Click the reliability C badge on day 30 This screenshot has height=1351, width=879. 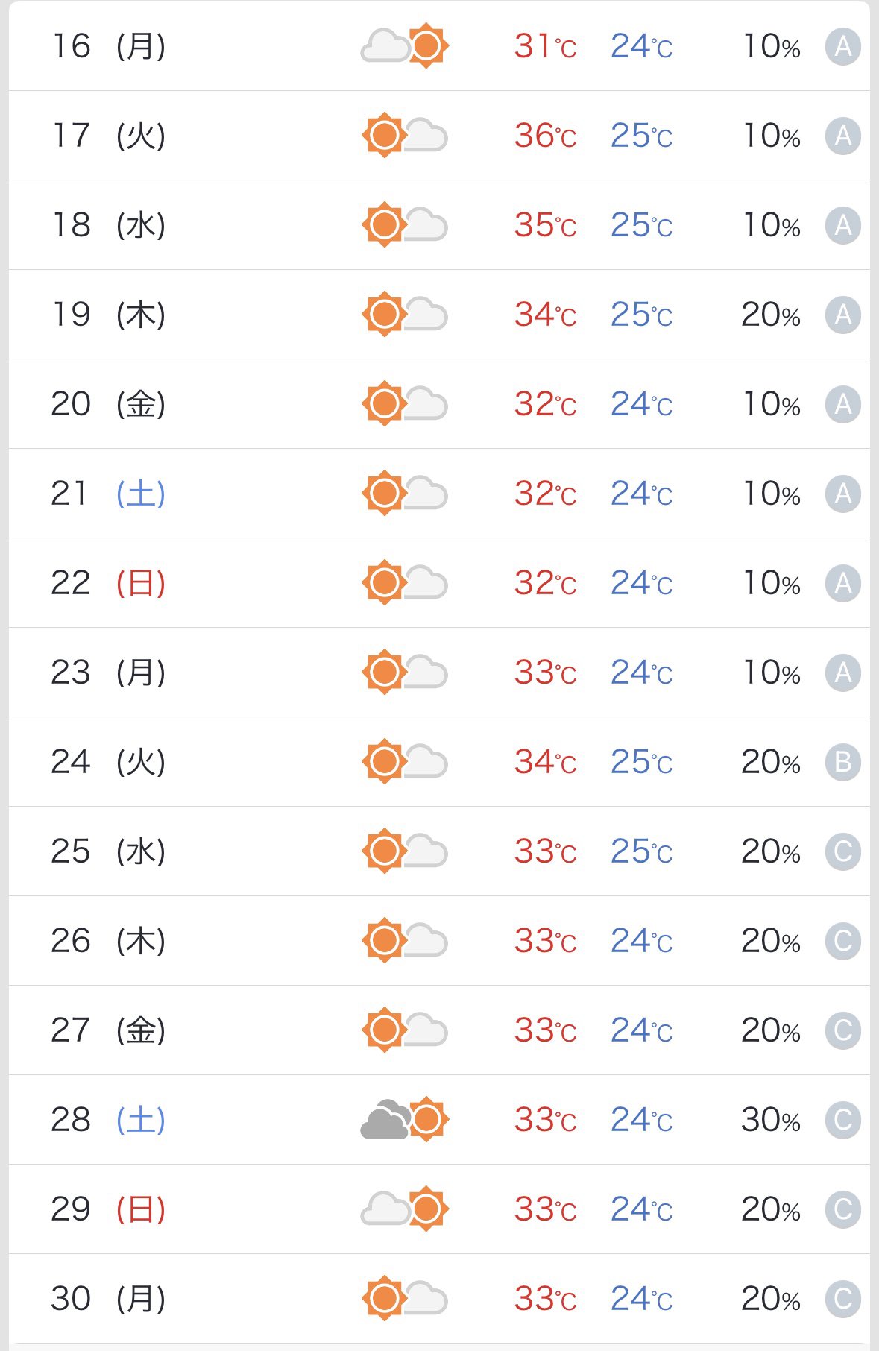(842, 1299)
